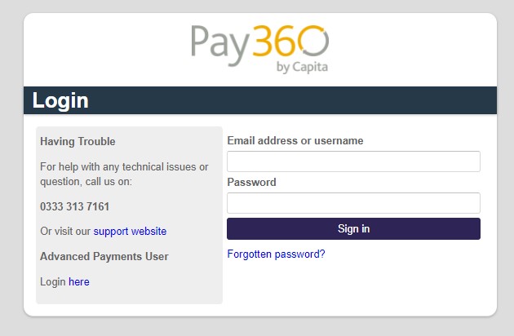This screenshot has width=514, height=336.
Task: Click the "For help with any technical issues" text
Action: (x=124, y=167)
